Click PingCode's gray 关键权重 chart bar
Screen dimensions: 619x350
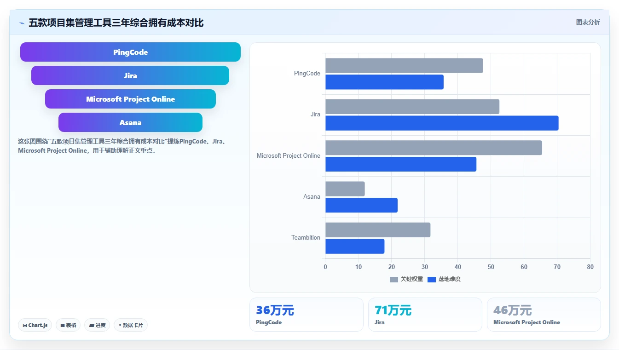coord(404,66)
